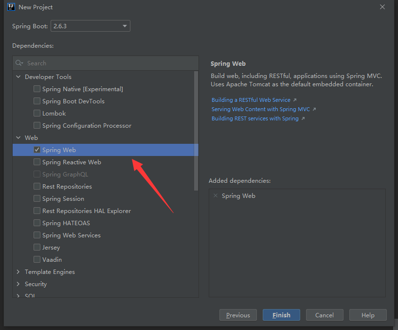Click external link arrow beside Building REST services
Image resolution: width=398 pixels, height=330 pixels.
tap(303, 118)
